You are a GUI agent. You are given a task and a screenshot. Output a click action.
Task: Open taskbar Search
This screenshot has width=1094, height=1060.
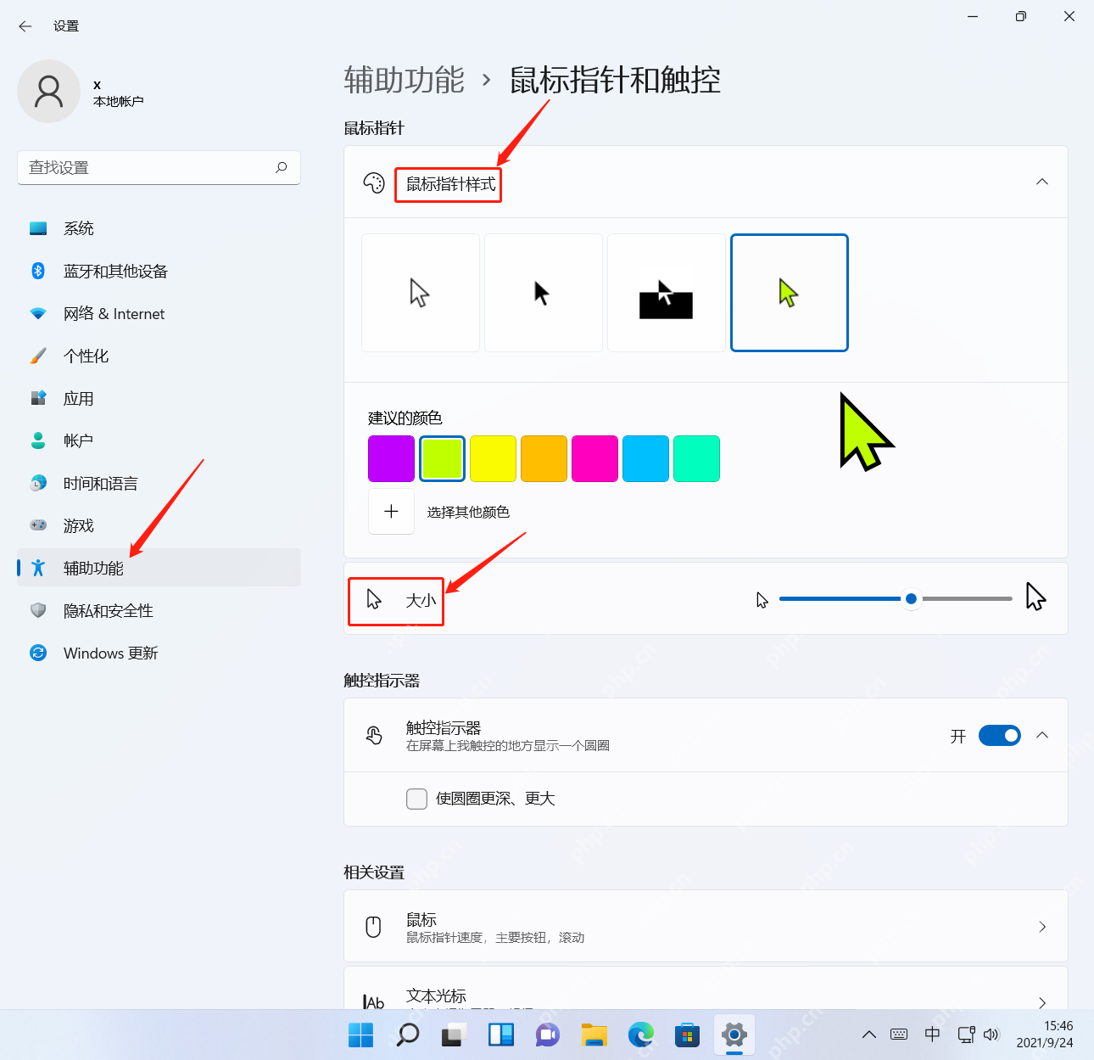(408, 1035)
